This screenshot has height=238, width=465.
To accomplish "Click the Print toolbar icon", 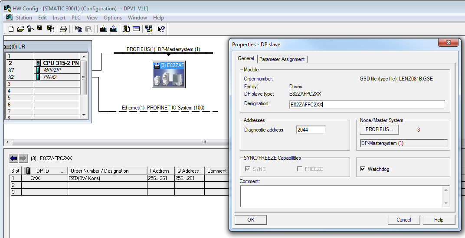I will pos(63,29).
